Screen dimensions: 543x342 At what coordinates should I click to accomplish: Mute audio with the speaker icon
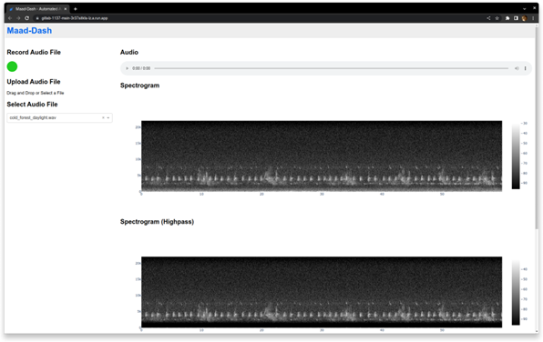[x=517, y=68]
